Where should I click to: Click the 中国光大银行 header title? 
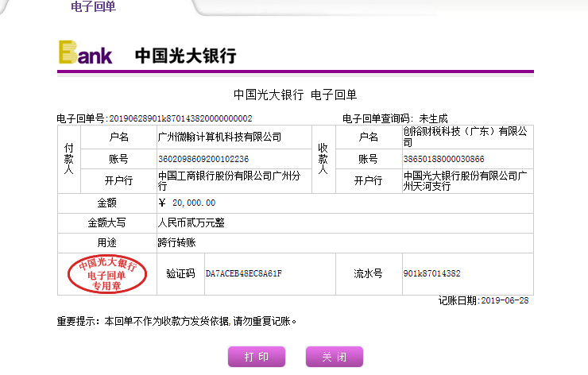coord(186,56)
